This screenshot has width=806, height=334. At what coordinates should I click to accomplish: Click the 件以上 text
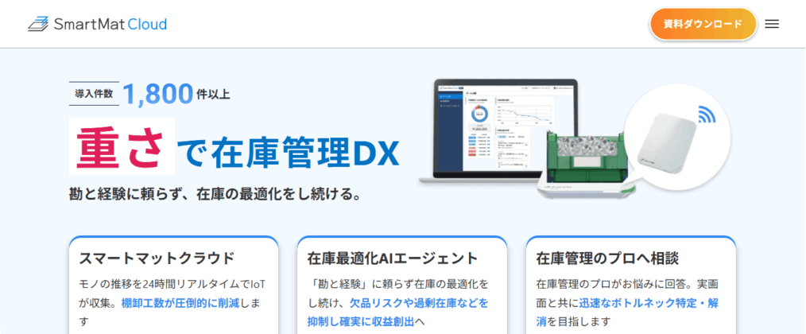pos(213,95)
